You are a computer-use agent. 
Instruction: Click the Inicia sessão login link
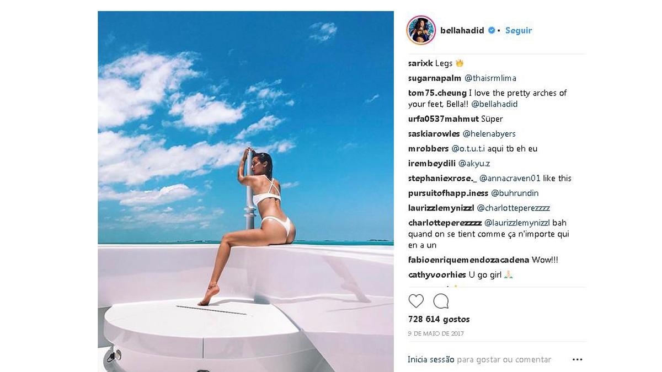click(431, 359)
